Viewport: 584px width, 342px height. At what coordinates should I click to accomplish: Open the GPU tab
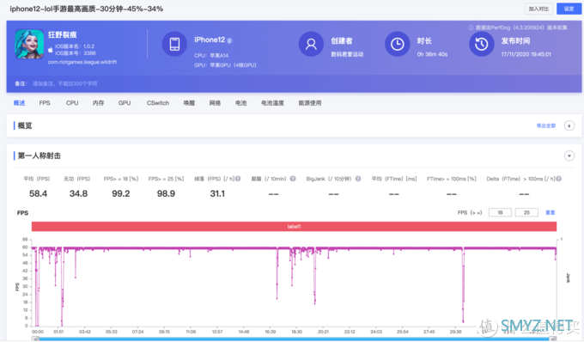pos(125,103)
